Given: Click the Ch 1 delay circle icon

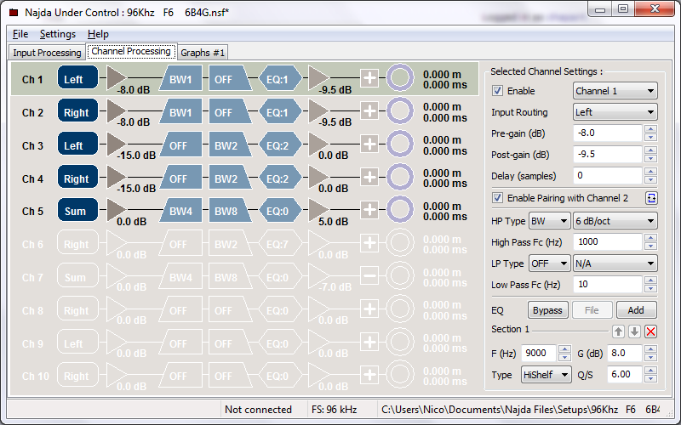Looking at the screenshot, I should click(399, 78).
